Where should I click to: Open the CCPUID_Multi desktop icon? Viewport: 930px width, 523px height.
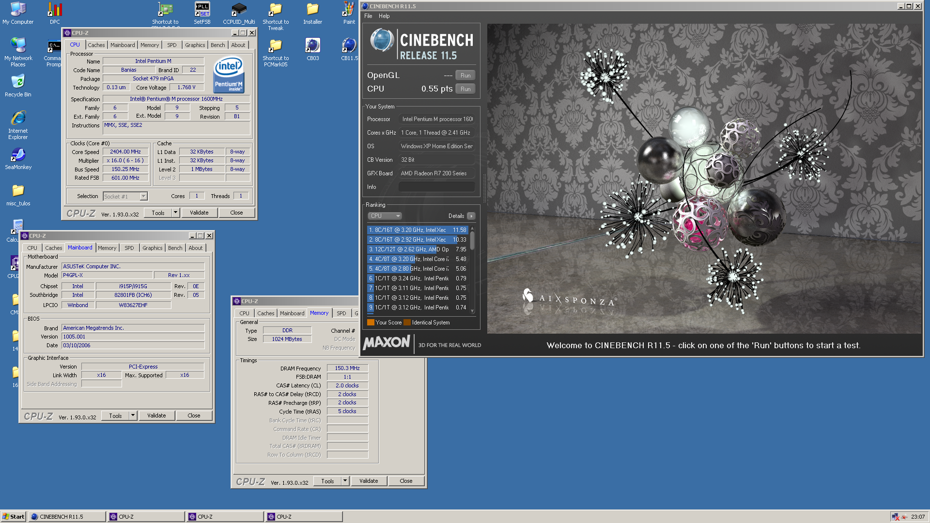click(239, 13)
